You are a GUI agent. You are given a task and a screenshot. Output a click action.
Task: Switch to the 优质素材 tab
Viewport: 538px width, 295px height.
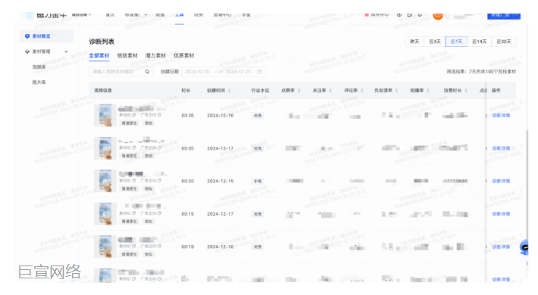coord(184,55)
